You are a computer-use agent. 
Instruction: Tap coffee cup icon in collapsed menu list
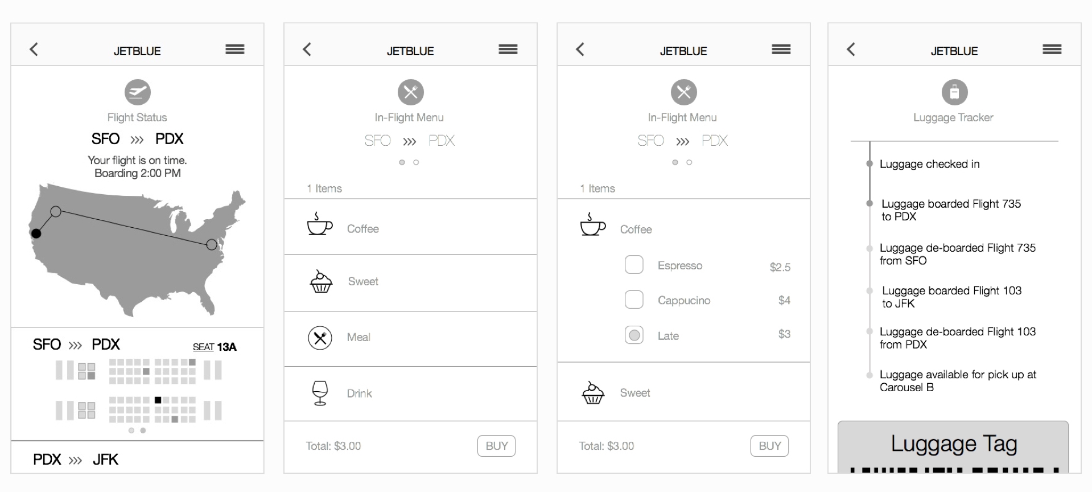[320, 224]
